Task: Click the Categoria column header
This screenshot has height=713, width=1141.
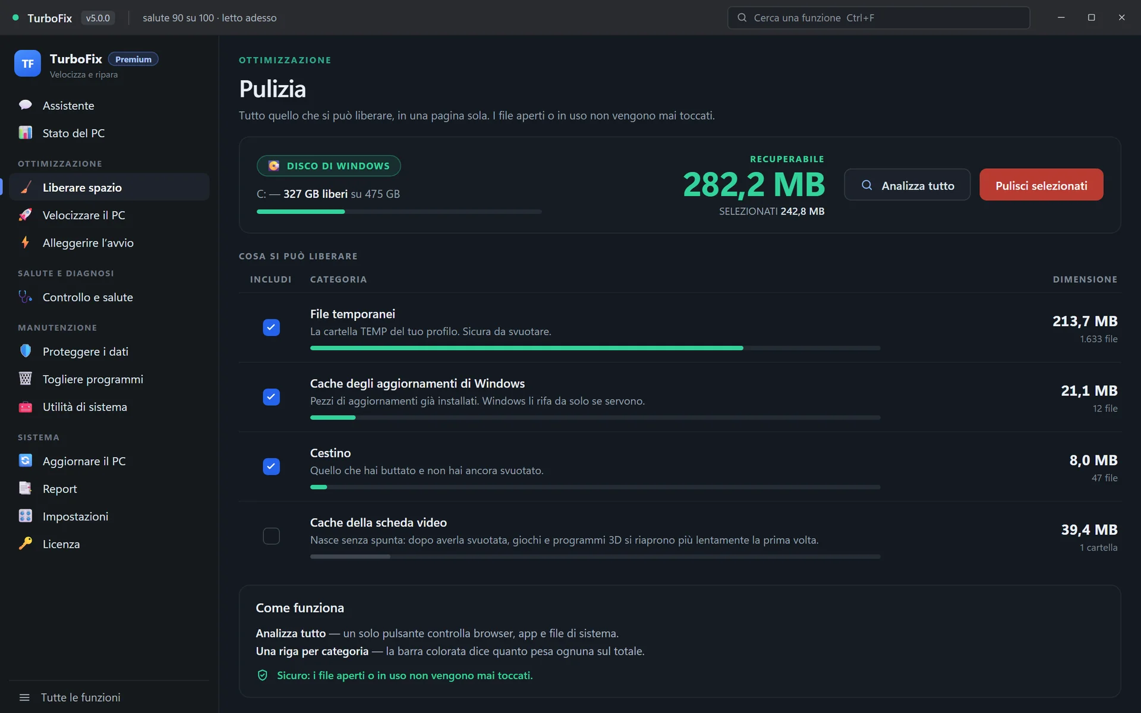Action: [338, 279]
